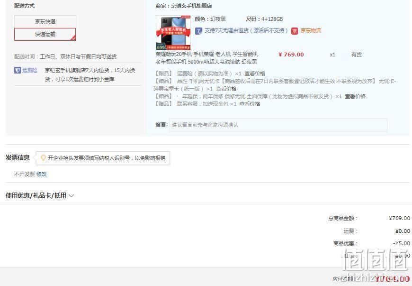The height and width of the screenshot is (286, 412).
Task: Click the 有货 stock status
Action: [x=356, y=55]
